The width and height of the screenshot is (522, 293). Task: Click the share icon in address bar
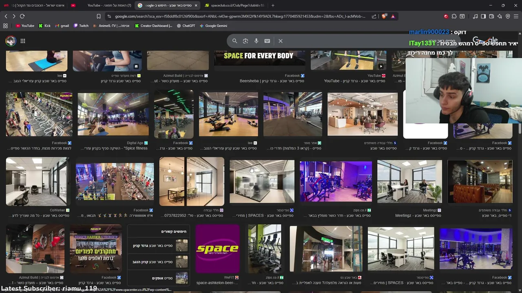(374, 16)
